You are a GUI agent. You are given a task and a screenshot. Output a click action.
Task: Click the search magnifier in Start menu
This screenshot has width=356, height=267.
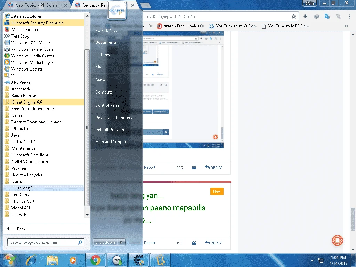(x=80, y=242)
